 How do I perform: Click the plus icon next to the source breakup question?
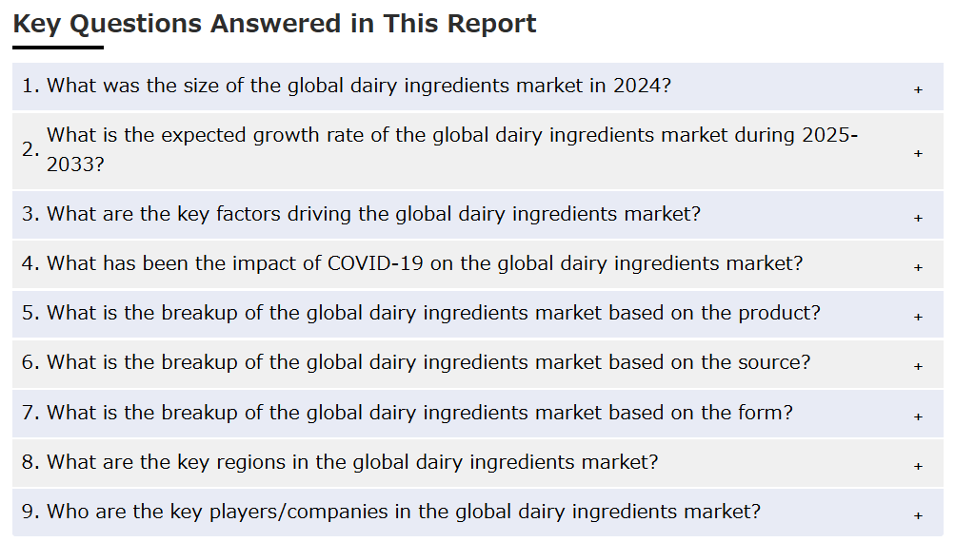click(x=918, y=366)
